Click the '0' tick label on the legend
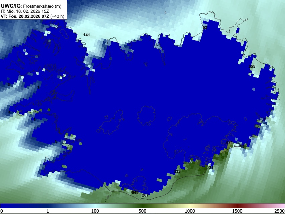This screenshot has height=214, width=285. (2, 211)
